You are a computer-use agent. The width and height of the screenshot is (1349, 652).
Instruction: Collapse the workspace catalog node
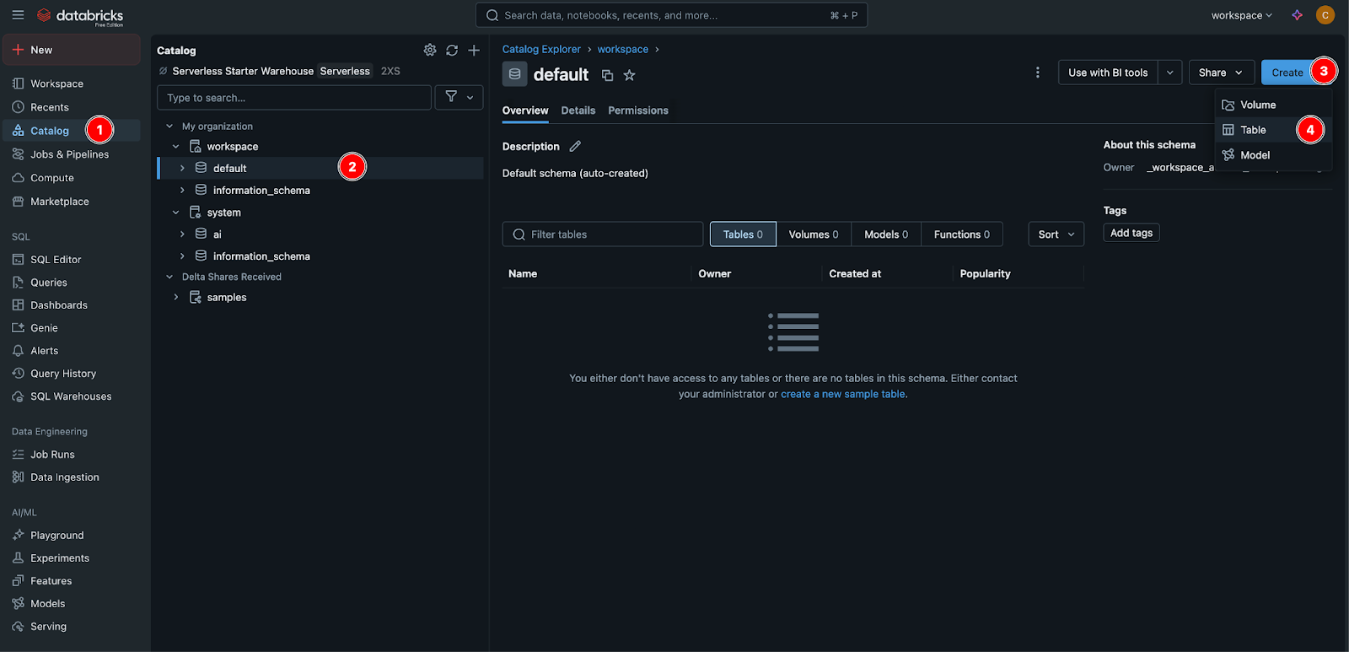tap(176, 147)
